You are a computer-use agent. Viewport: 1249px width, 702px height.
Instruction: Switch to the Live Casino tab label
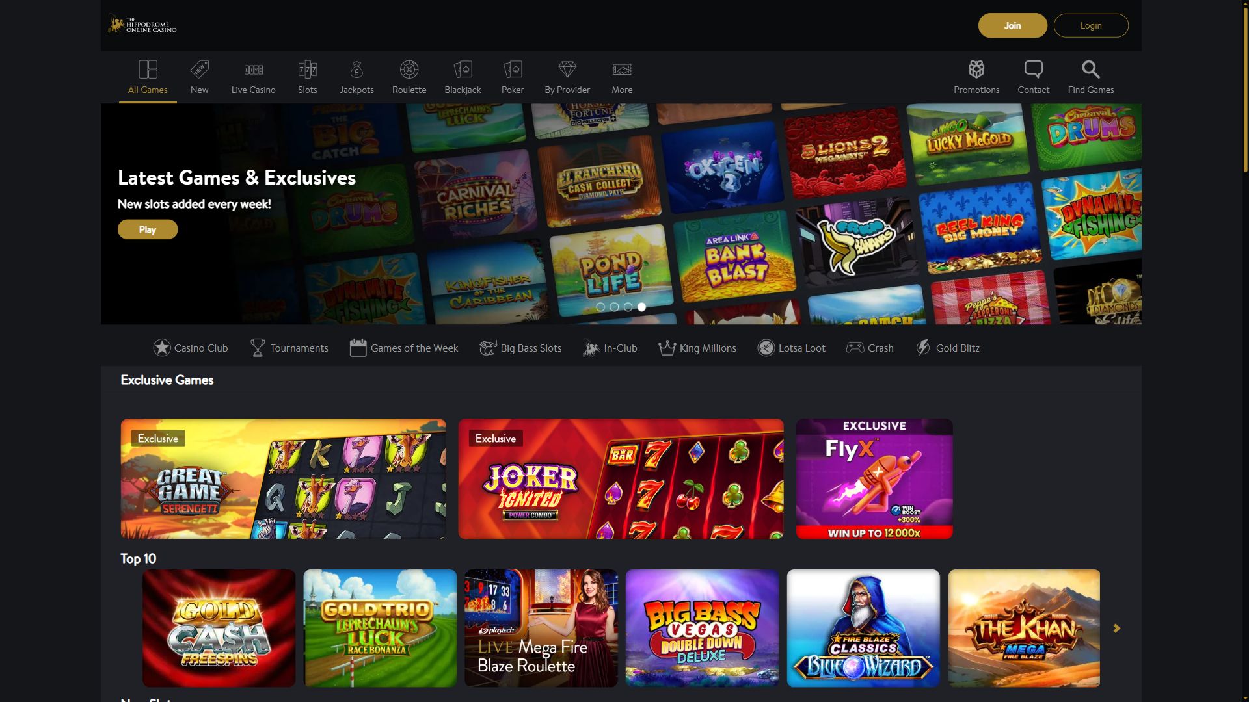point(253,90)
